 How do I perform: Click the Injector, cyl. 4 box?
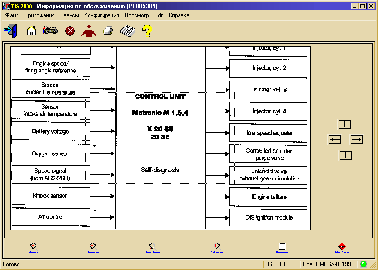pos(268,111)
